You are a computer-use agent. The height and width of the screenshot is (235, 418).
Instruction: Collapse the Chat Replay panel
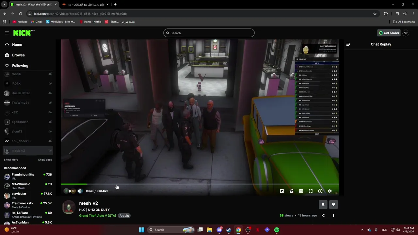(x=348, y=44)
